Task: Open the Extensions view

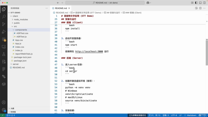Action: pos(4,39)
